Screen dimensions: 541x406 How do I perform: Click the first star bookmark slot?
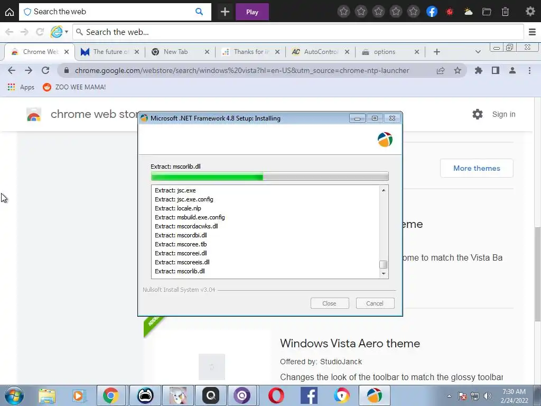click(x=343, y=12)
